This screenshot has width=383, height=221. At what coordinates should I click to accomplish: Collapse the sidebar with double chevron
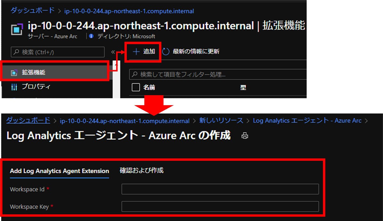click(113, 52)
